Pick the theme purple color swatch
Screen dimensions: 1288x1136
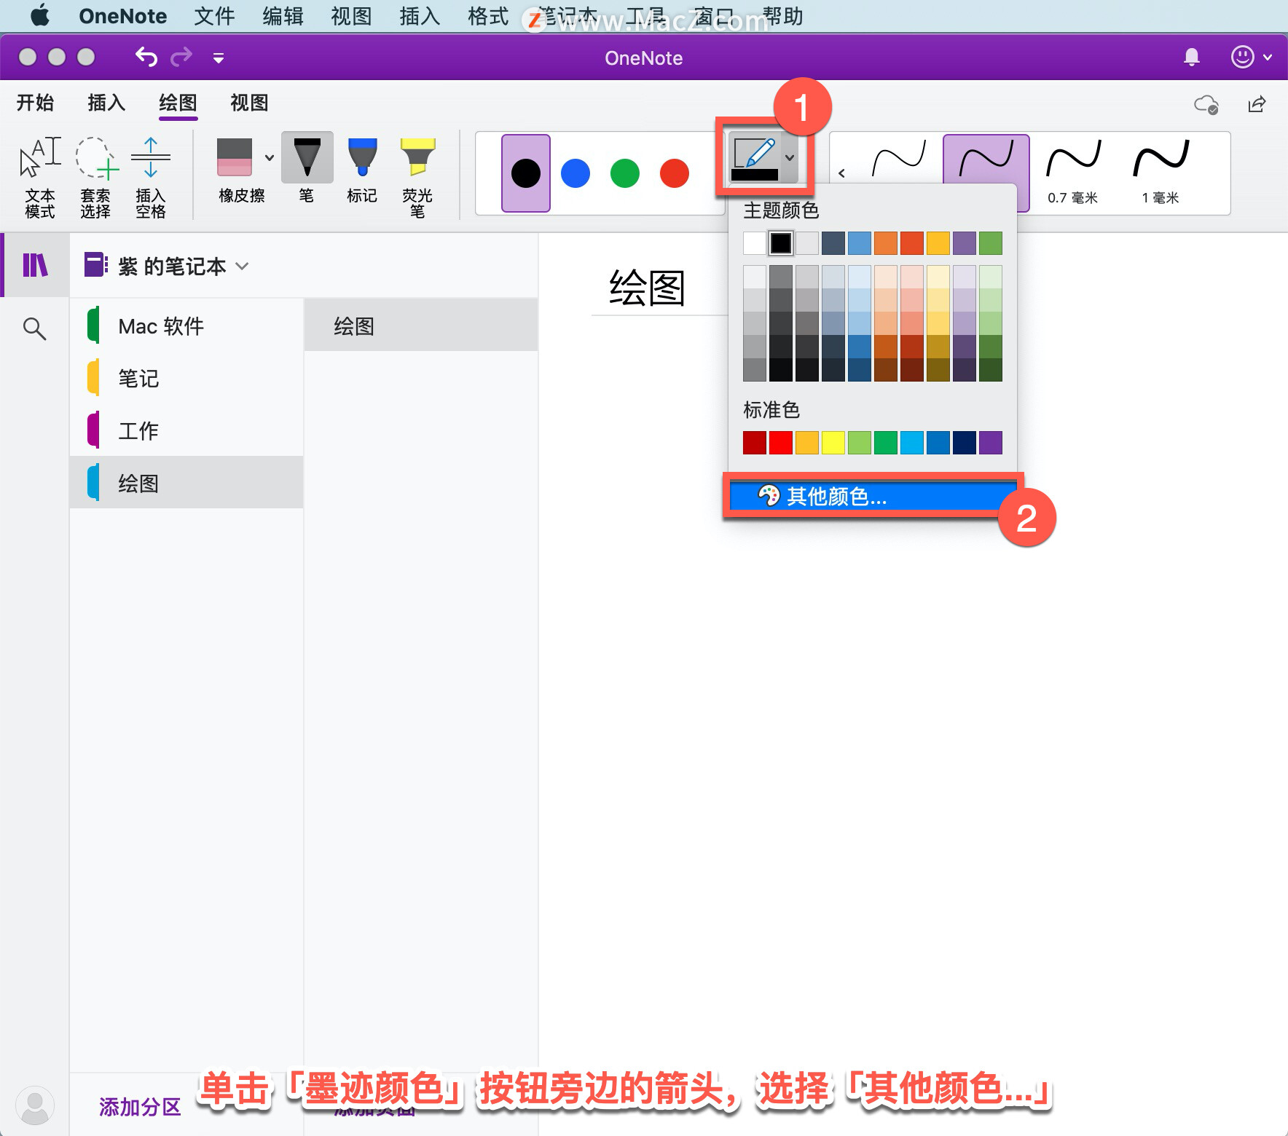(x=965, y=243)
